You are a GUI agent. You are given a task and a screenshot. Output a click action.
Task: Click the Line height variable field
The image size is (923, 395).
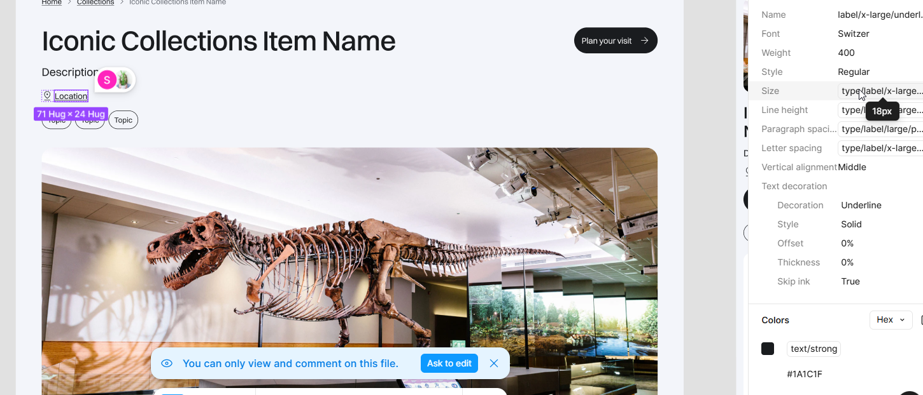tap(880, 110)
